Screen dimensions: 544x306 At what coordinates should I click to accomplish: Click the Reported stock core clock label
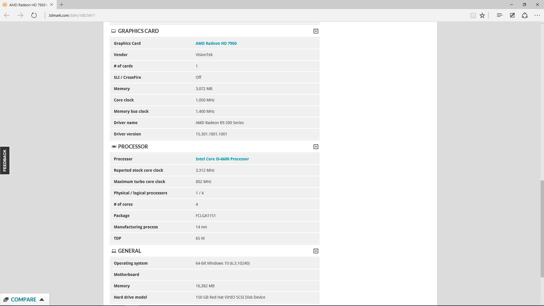click(139, 170)
